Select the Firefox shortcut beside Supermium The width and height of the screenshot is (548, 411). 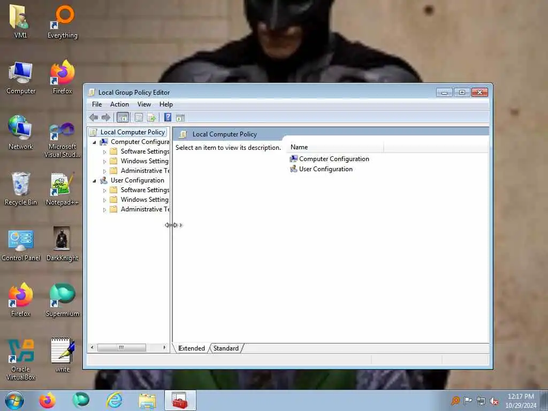pos(21,300)
